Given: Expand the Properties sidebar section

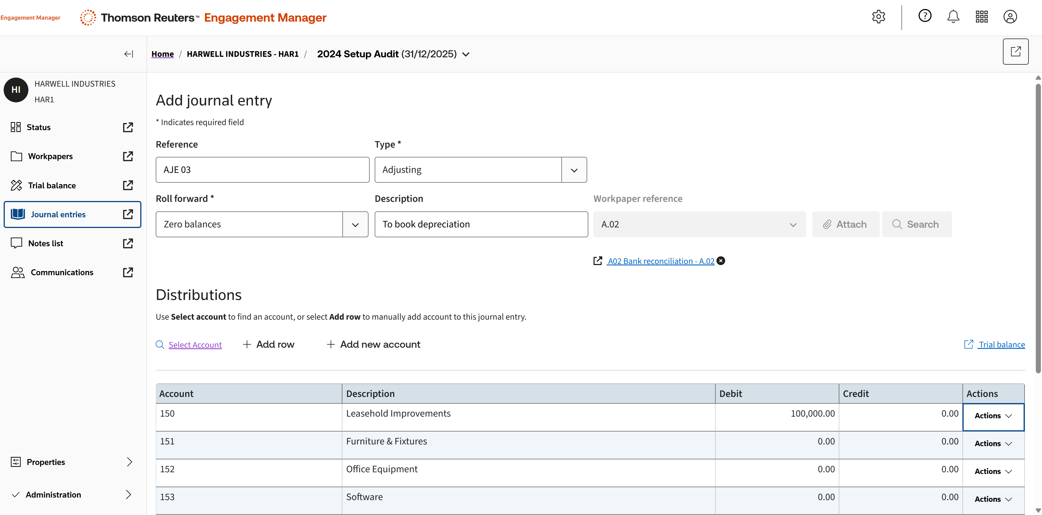Looking at the screenshot, I should pyautogui.click(x=129, y=462).
